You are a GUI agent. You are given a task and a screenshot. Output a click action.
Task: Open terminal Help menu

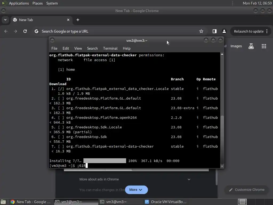click(127, 48)
